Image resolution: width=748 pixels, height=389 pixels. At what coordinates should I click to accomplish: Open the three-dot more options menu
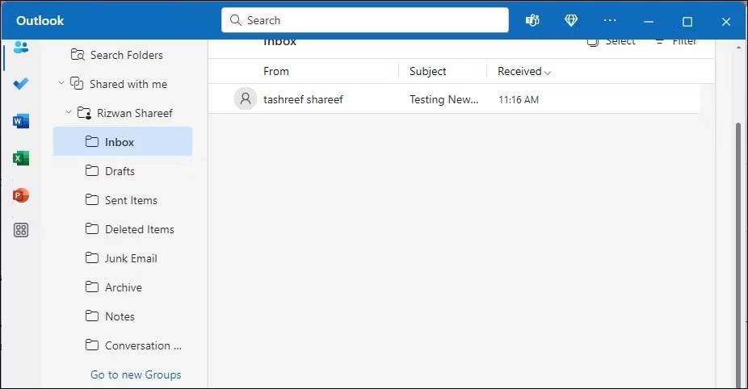tap(610, 20)
